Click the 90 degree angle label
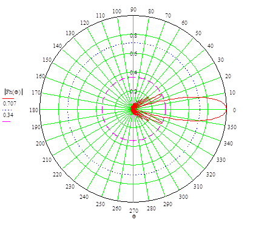Image resolution: width=253 pixels, height=228 pixels. coord(133,10)
